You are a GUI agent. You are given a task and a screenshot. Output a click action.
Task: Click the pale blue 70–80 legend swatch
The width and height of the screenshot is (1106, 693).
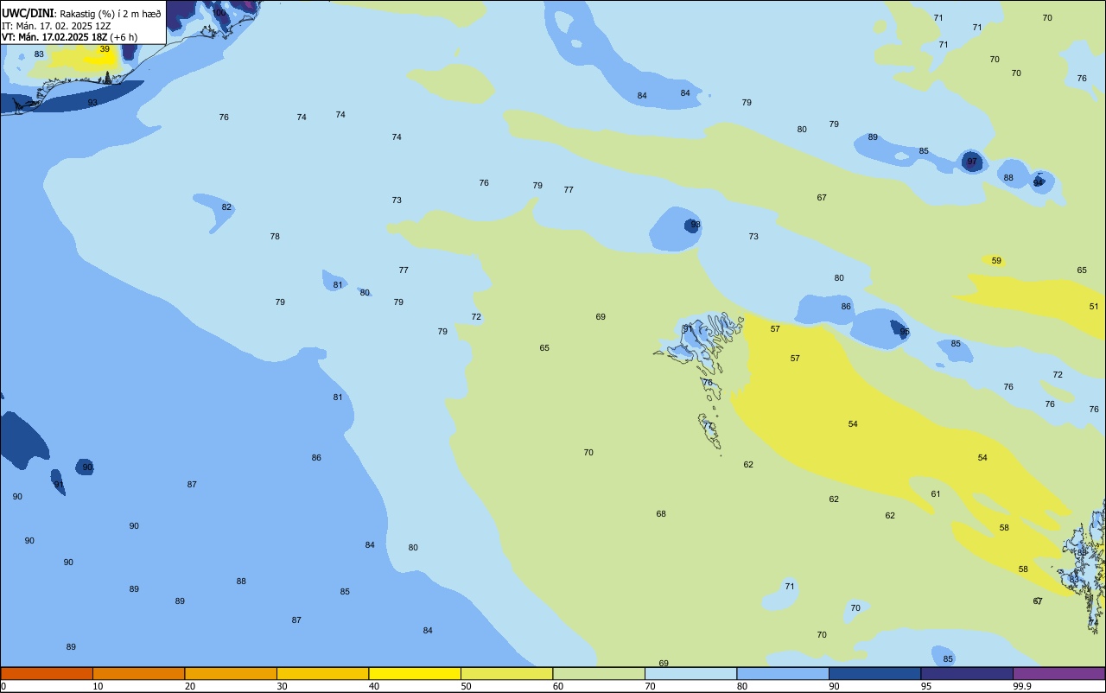coord(690,673)
